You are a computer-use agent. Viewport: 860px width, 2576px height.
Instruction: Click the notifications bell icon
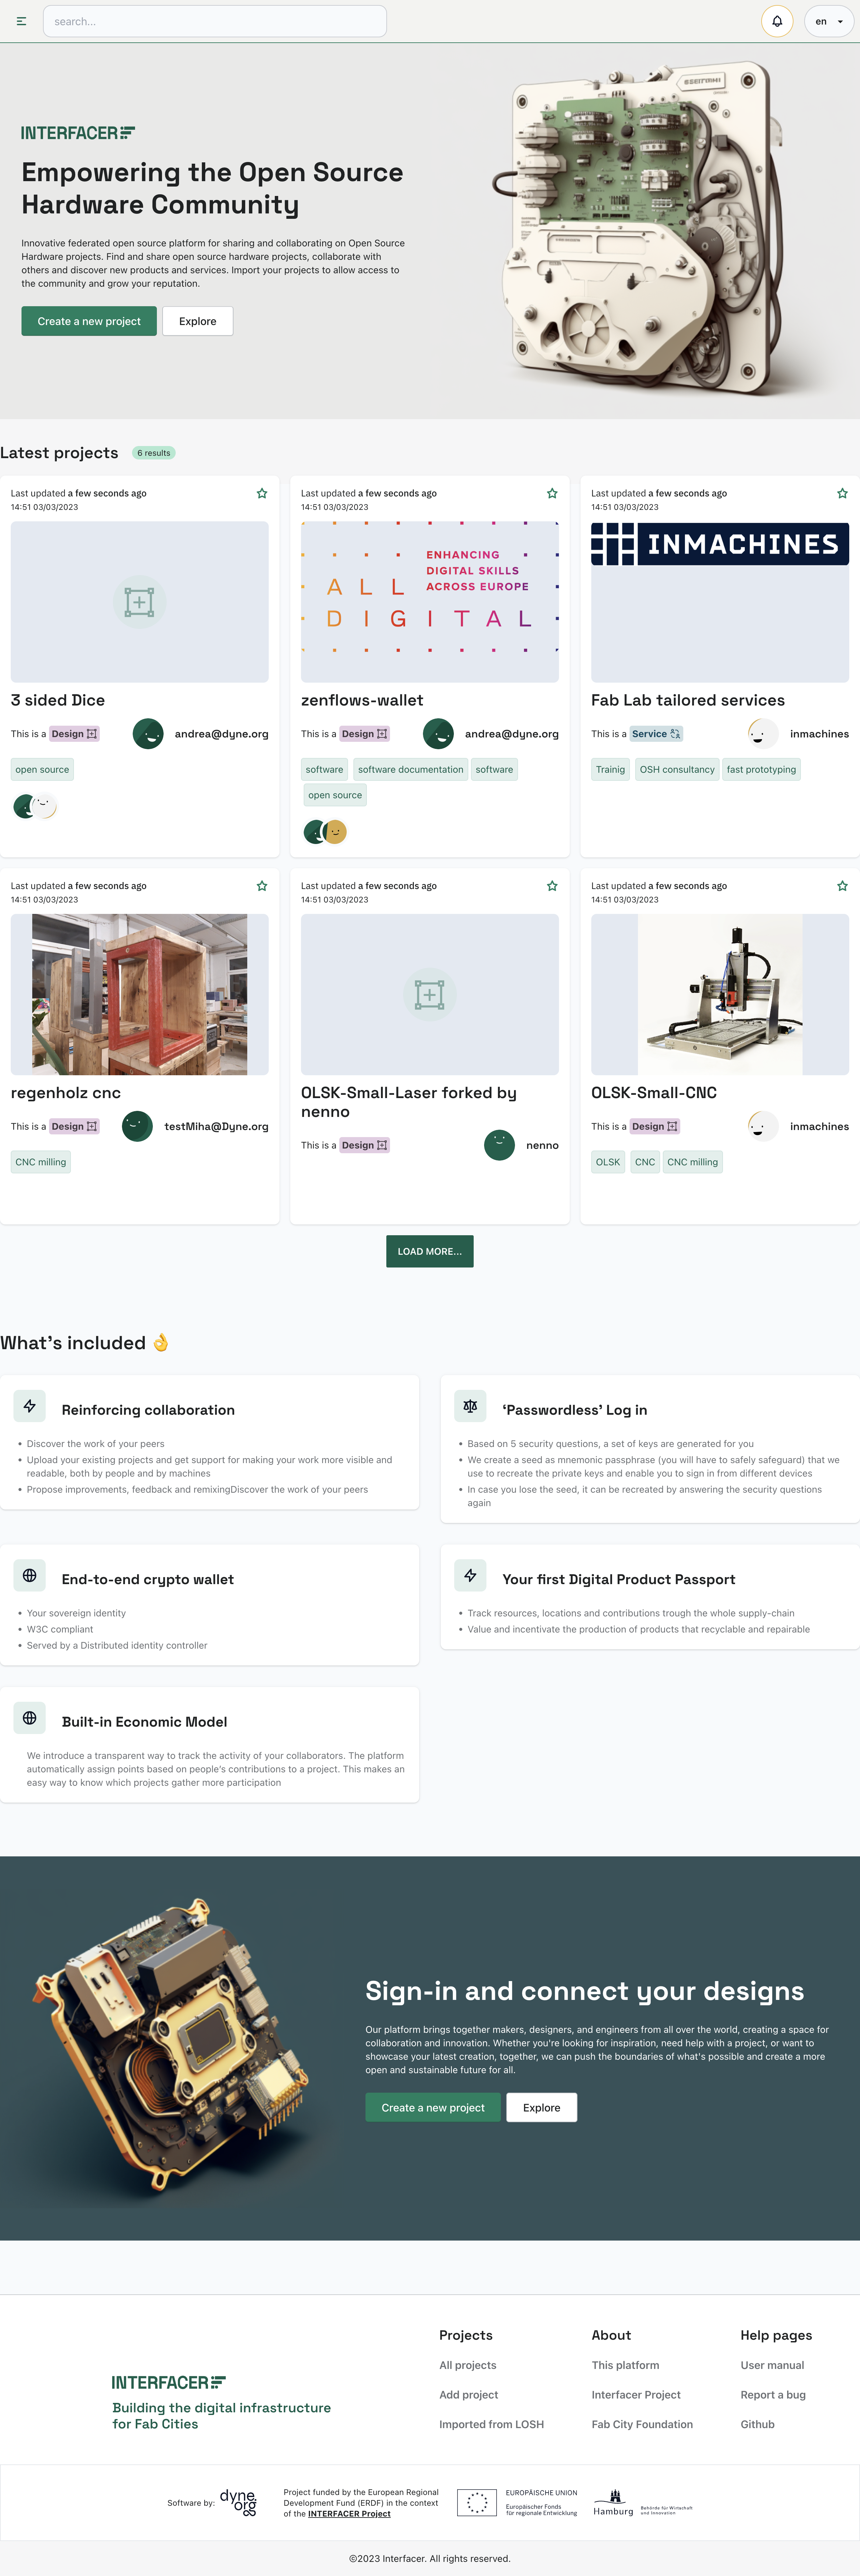777,21
